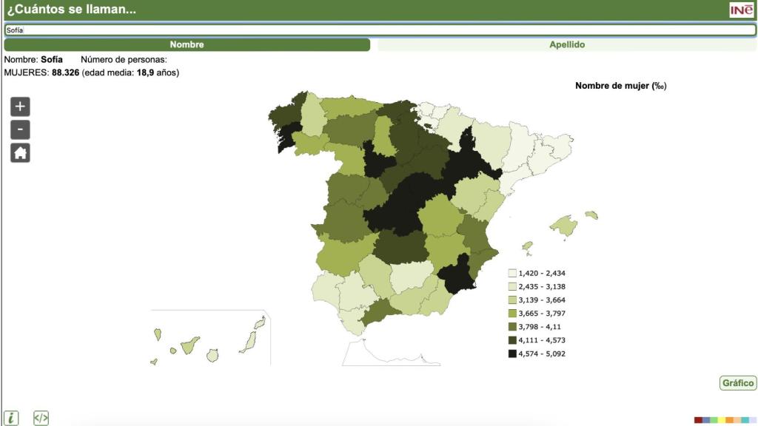Select Tenerife island in the Canary inset
This screenshot has width=758, height=426.
tap(189, 345)
